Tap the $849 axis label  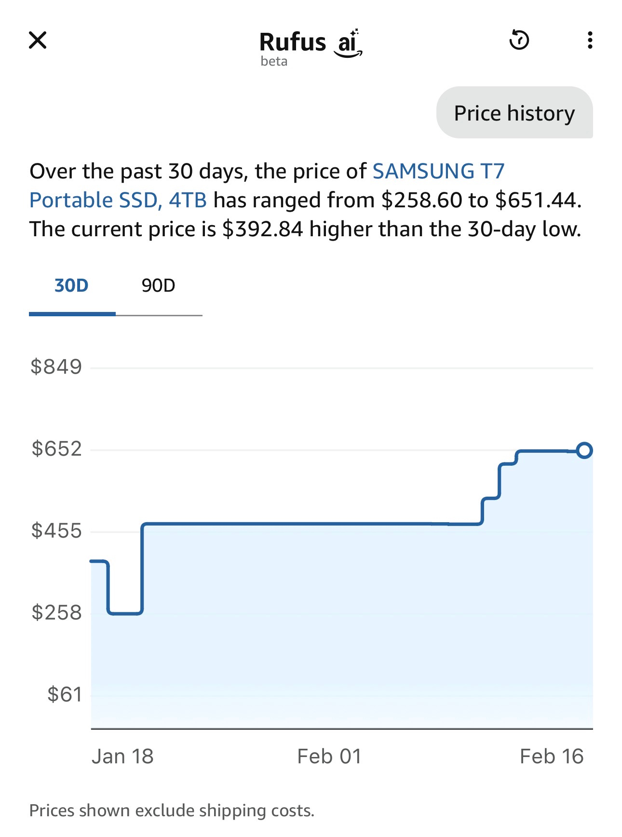click(56, 367)
